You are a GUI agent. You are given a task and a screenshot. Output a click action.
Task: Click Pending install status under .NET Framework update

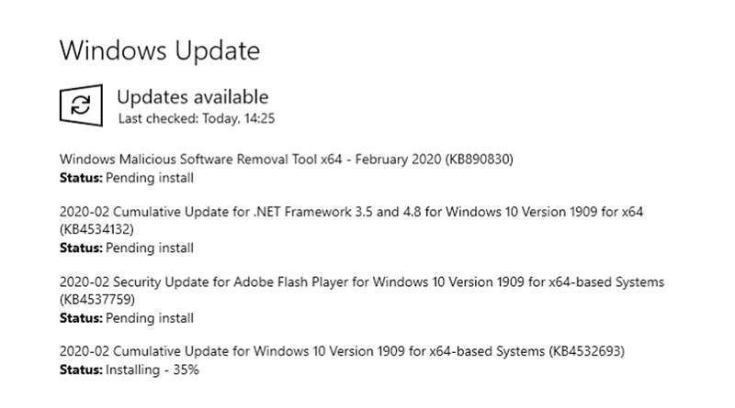pos(150,248)
